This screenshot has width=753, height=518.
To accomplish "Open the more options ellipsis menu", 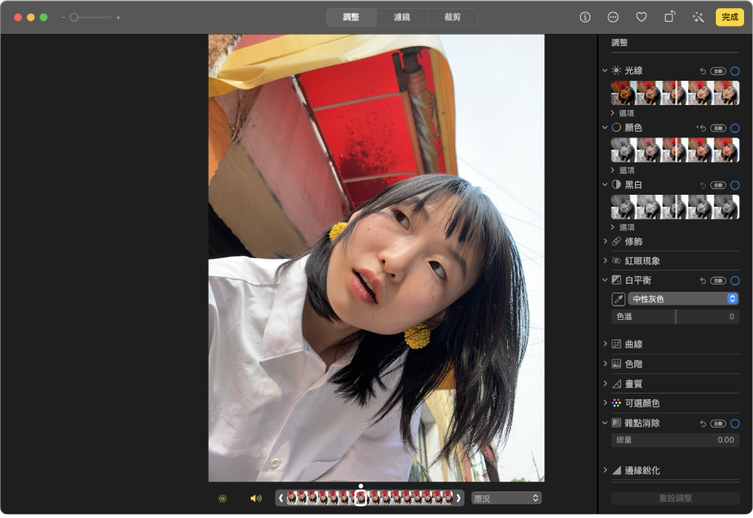I will point(613,17).
